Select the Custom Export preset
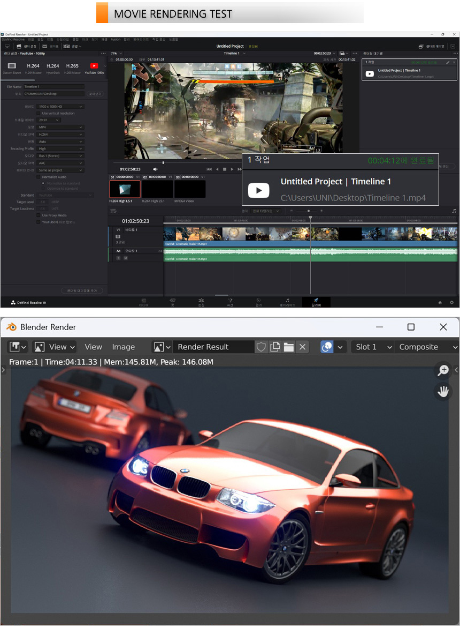This screenshot has height=628, width=460. pos(12,67)
